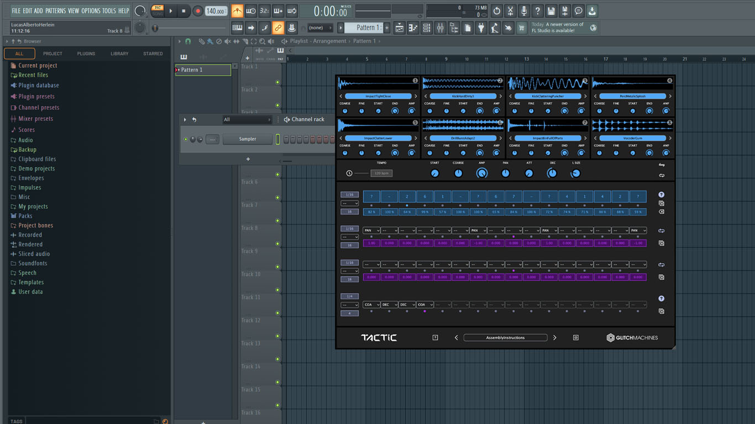
Task: Open the FILE menu
Action: click(16, 10)
